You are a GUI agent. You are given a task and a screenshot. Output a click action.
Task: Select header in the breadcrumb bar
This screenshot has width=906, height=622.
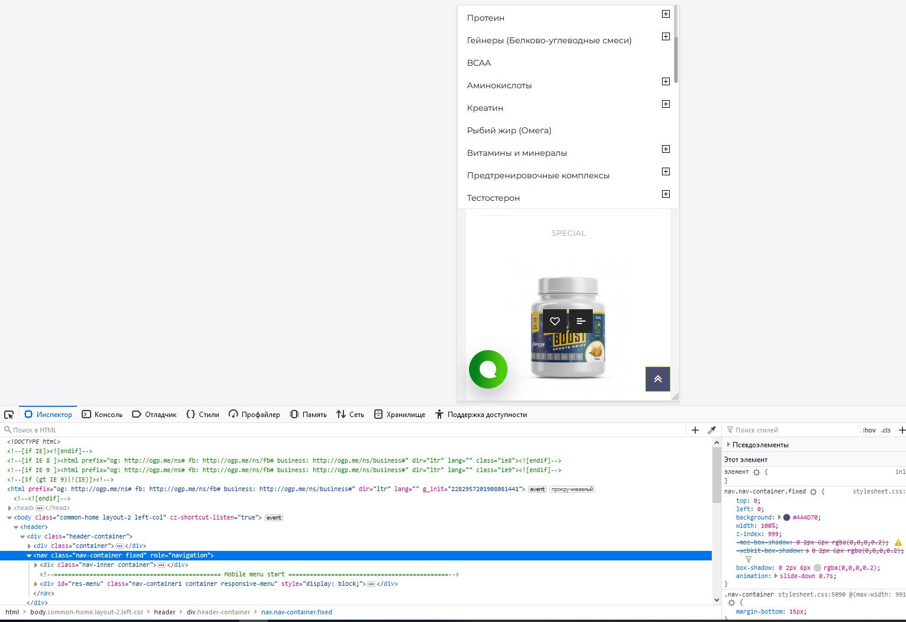[x=165, y=612]
